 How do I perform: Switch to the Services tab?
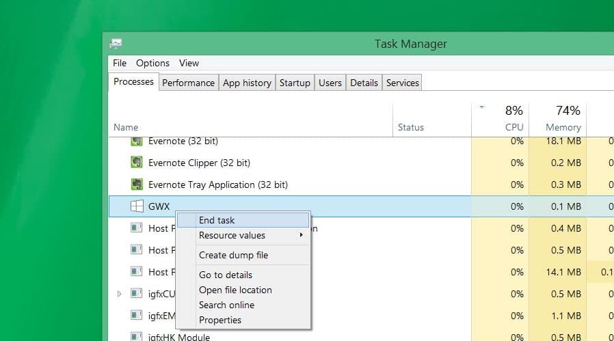pyautogui.click(x=403, y=83)
